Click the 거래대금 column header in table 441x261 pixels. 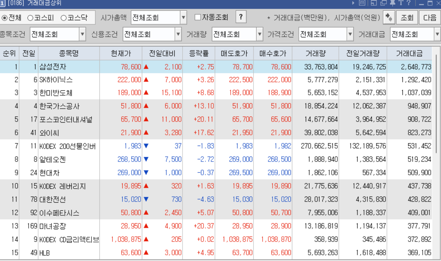[x=409, y=53]
